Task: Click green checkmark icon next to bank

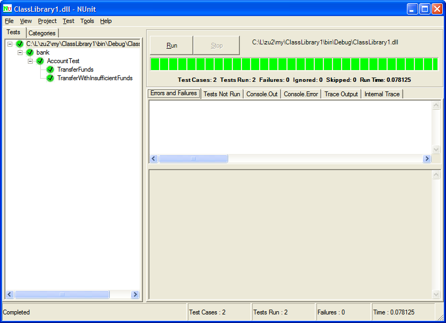Action: 30,52
